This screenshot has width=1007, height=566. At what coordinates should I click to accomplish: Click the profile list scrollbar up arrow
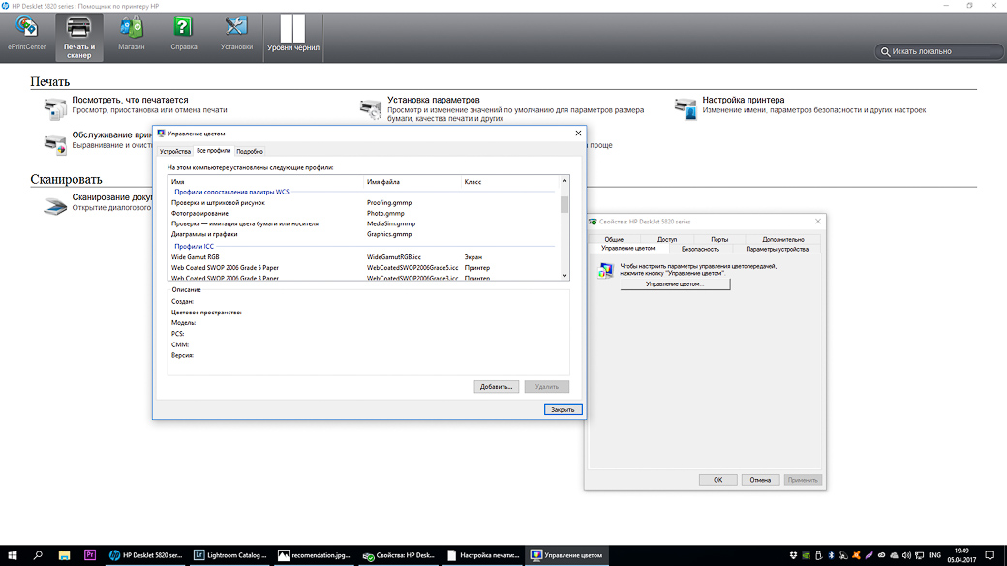[565, 181]
